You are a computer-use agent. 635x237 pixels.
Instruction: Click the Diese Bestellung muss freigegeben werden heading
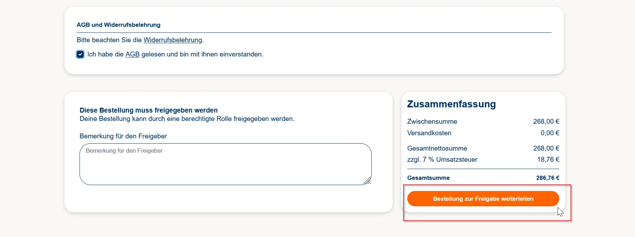click(x=149, y=110)
